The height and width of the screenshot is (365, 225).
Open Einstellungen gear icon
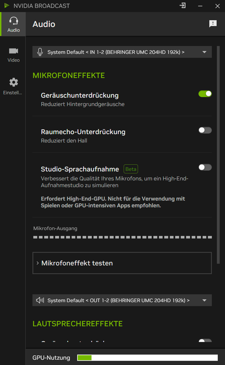[x=13, y=82]
